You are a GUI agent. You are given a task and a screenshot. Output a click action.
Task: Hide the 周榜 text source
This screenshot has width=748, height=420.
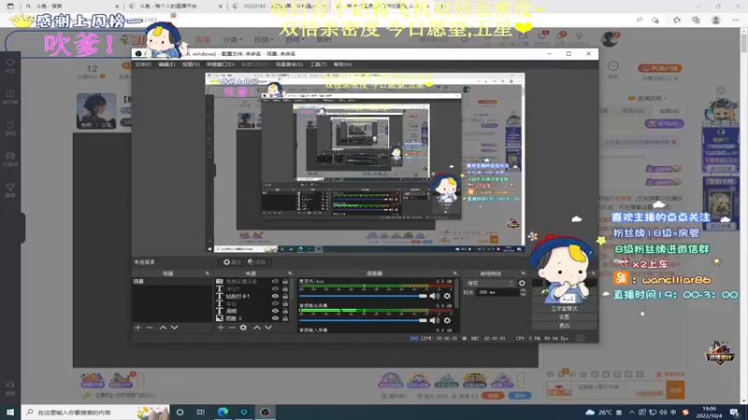tap(275, 311)
